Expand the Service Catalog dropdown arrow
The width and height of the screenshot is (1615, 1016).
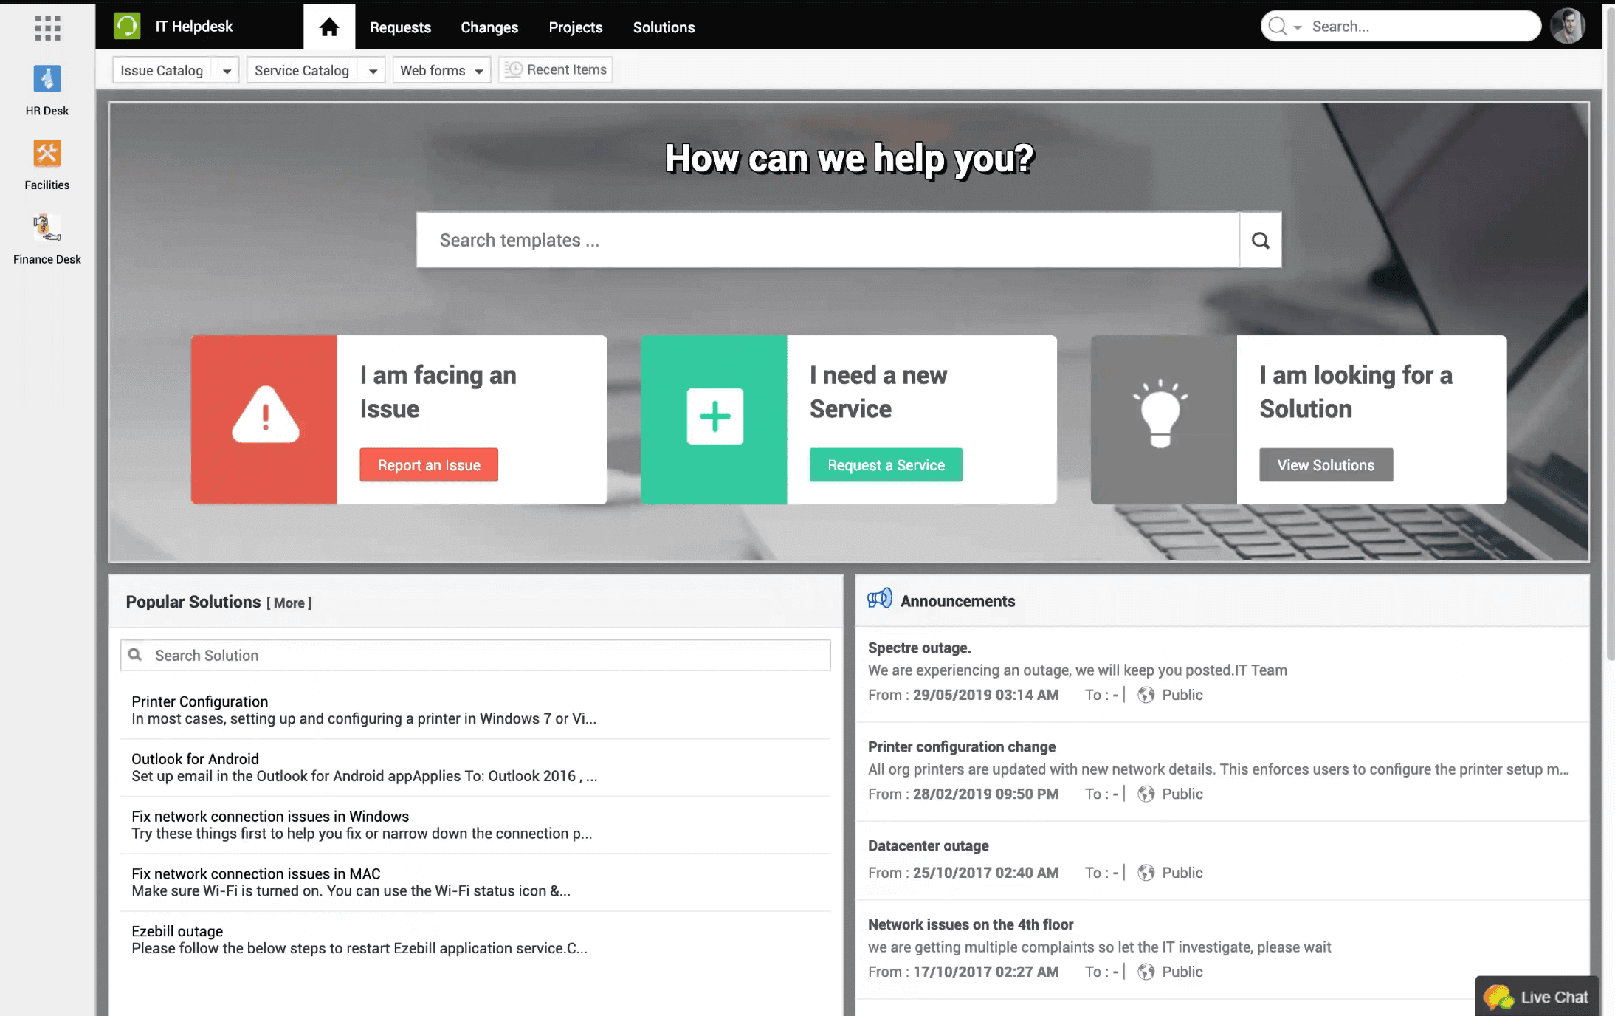(373, 71)
